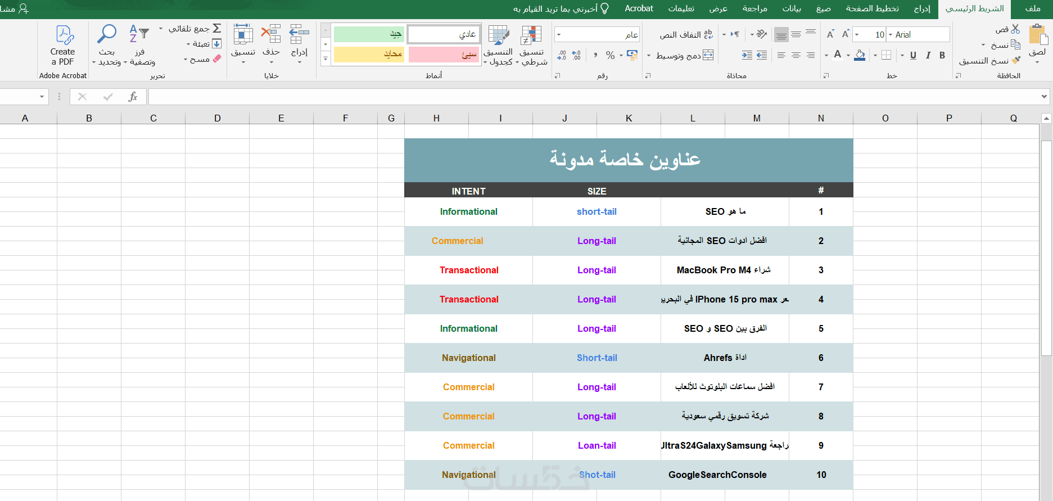Viewport: 1053px width, 501px height.
Task: Select the cell reading "GoogleSearchConsole"
Action: [725, 475]
